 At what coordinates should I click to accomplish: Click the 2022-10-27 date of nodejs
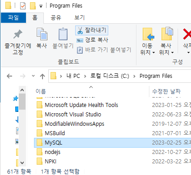click(167, 152)
